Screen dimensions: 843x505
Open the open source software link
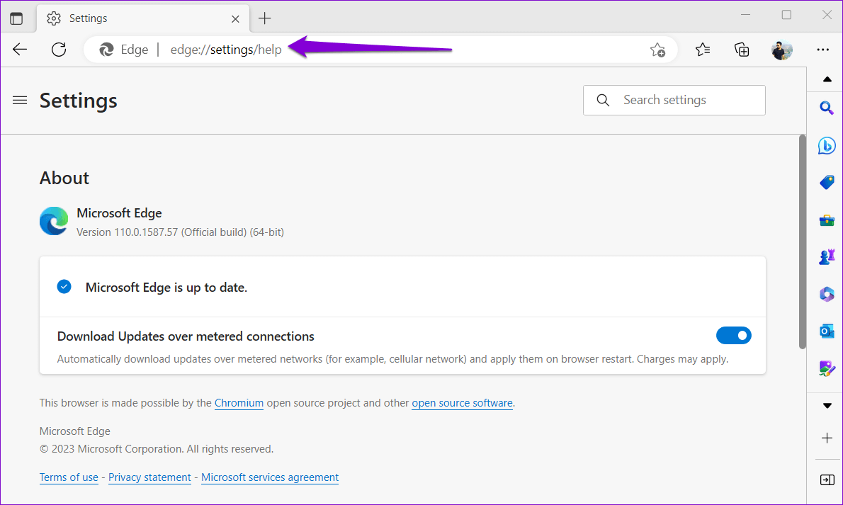462,403
